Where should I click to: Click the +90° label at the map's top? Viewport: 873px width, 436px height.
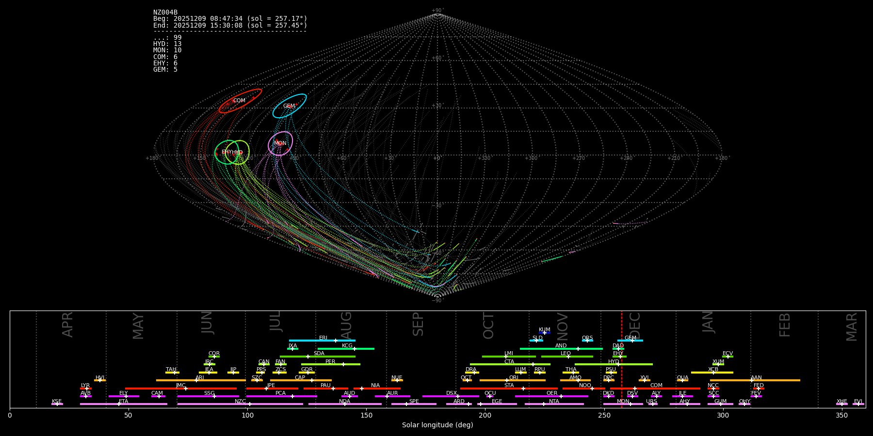click(437, 11)
